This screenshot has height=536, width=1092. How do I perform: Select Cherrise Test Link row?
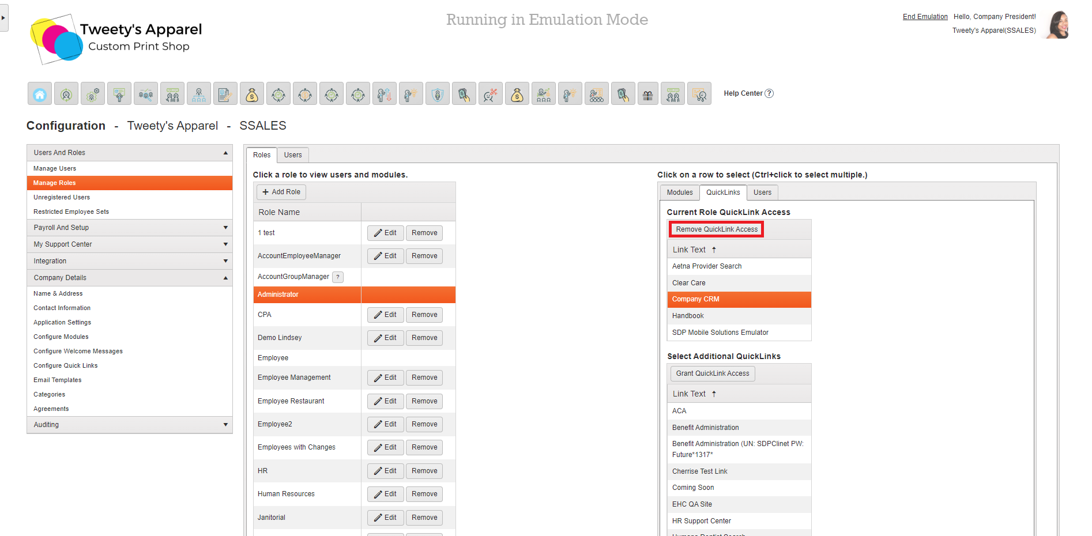pos(739,471)
